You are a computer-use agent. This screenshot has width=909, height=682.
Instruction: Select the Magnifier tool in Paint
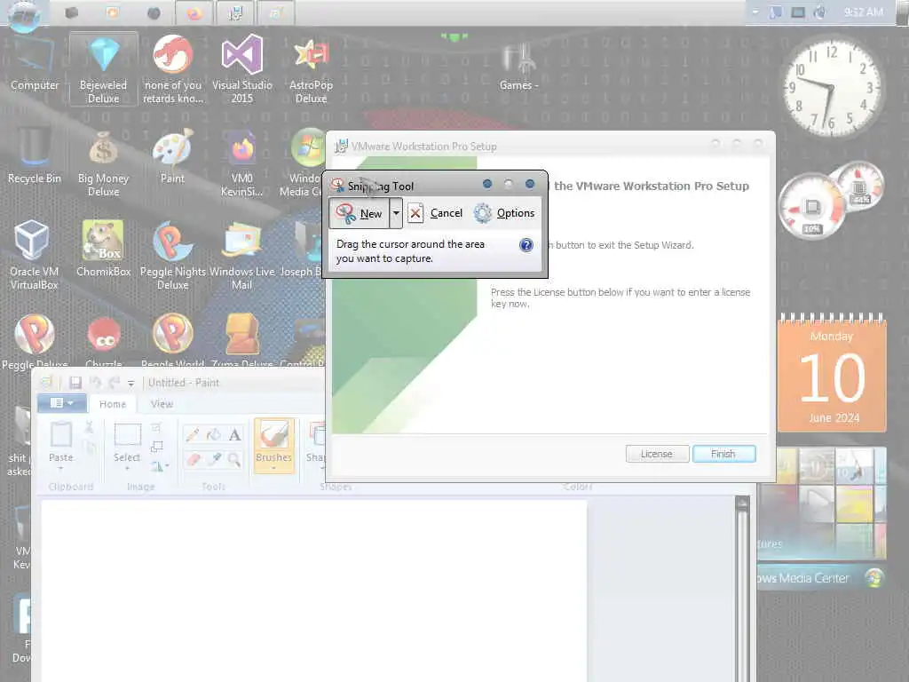234,459
